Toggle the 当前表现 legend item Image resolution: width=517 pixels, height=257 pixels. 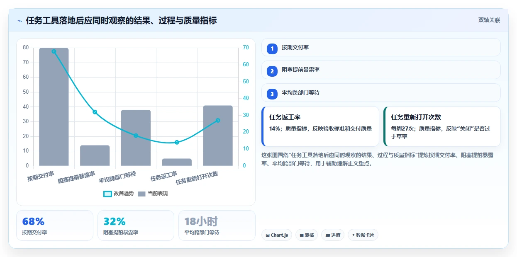click(153, 194)
